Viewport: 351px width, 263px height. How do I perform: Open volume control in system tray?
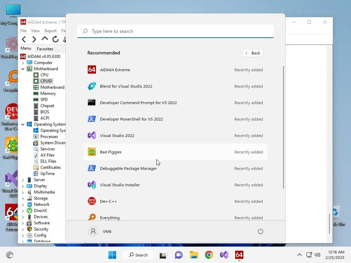click(x=317, y=255)
